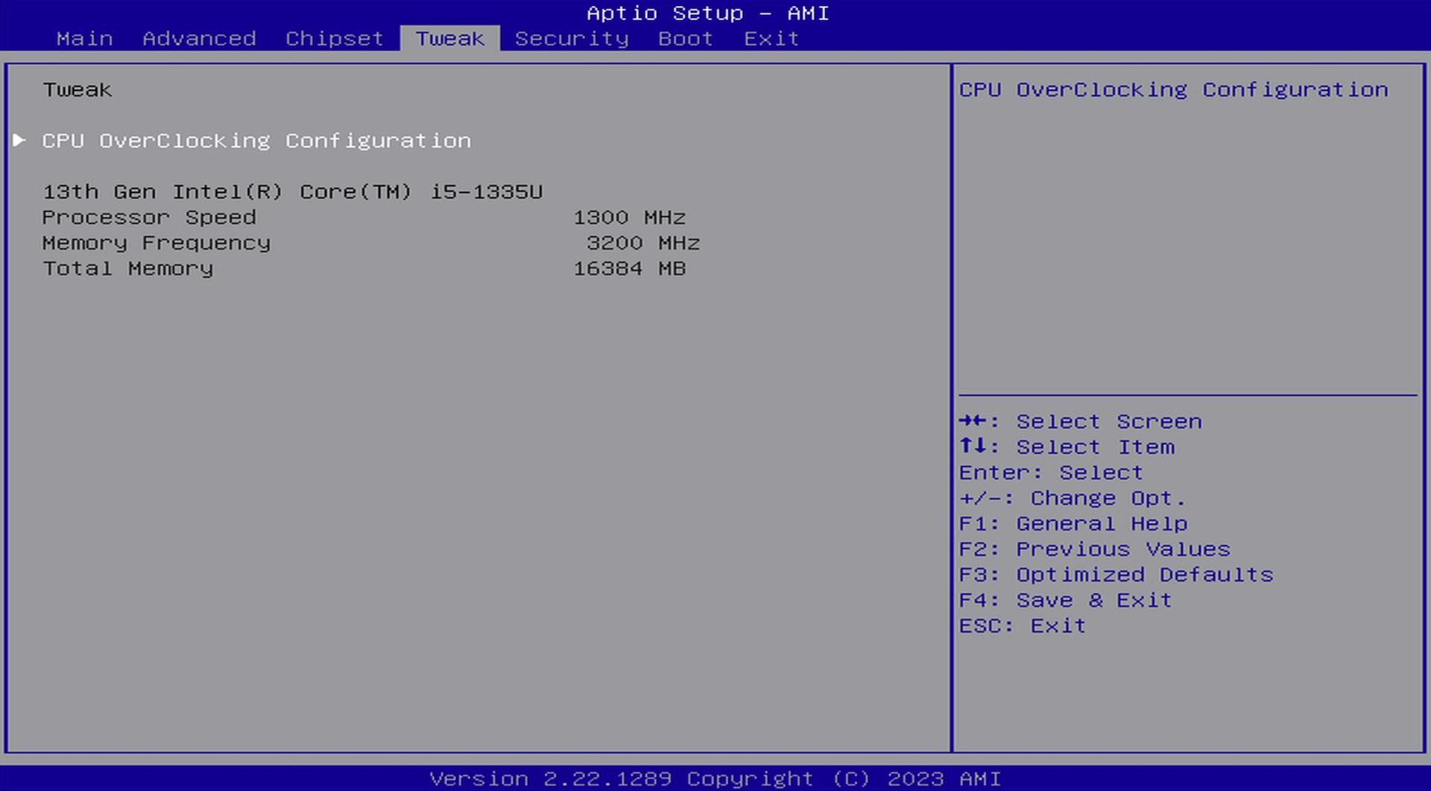
Task: Click the Aptio Setup - AMI title
Action: click(x=708, y=13)
